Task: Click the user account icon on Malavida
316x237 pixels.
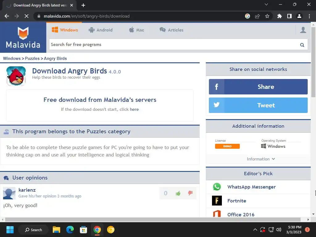Action: 303,30
